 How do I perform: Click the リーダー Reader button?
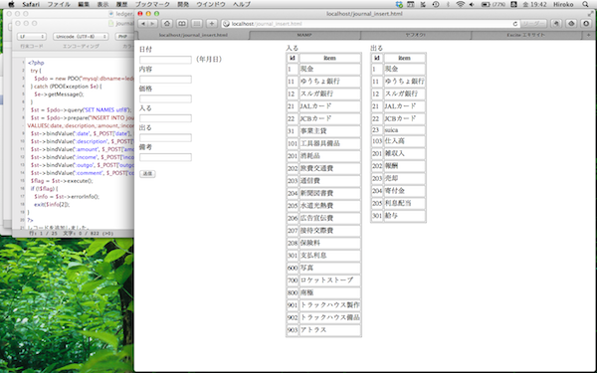pyautogui.click(x=533, y=24)
